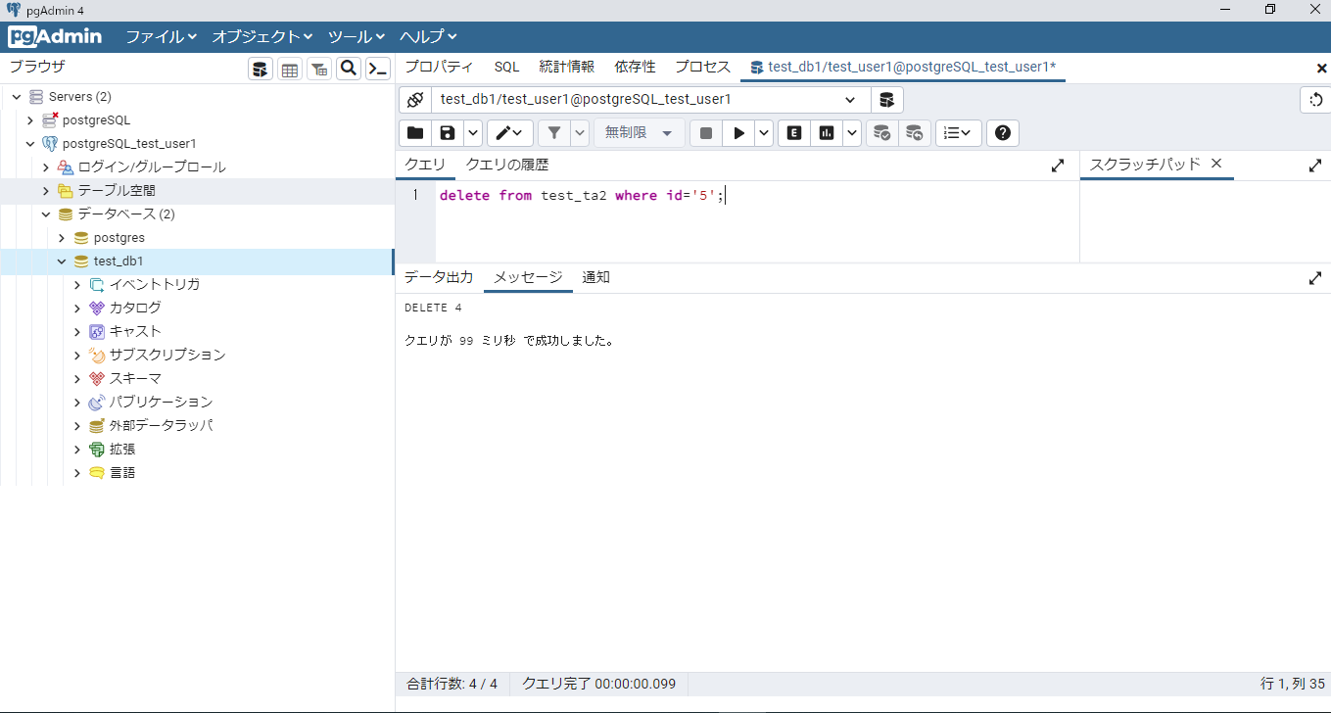Select the Catalogs (カタログ) tree item
Screen dimensions: 1331x713
pyautogui.click(x=135, y=309)
